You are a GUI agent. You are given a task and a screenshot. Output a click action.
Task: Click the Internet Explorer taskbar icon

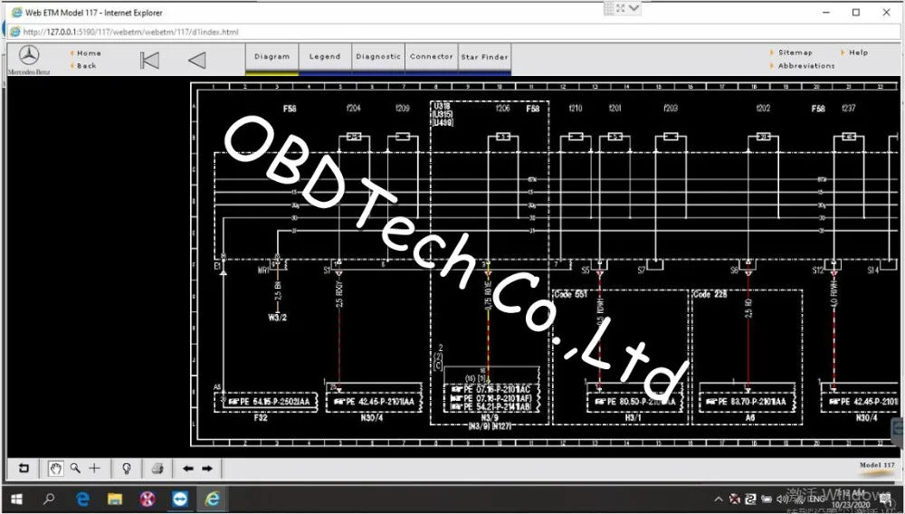[213, 499]
